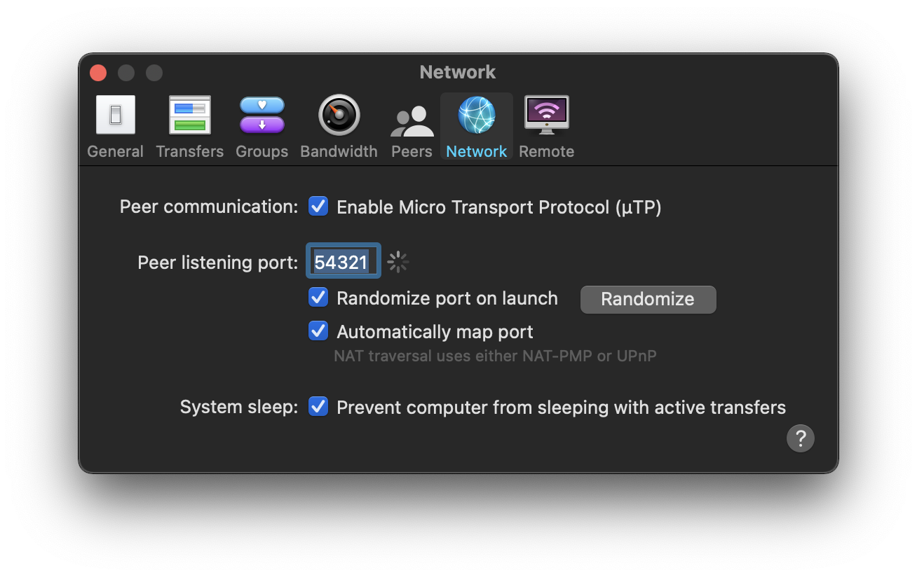The width and height of the screenshot is (917, 577).
Task: Uncheck Randomize port on launch
Action: point(318,298)
